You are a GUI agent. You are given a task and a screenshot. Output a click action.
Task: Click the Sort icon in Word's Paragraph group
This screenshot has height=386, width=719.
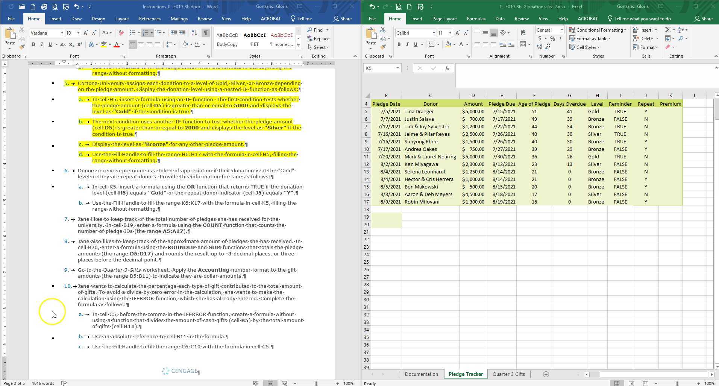coord(194,33)
